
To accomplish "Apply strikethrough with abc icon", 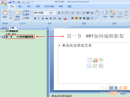I will (x=47, y=18).
